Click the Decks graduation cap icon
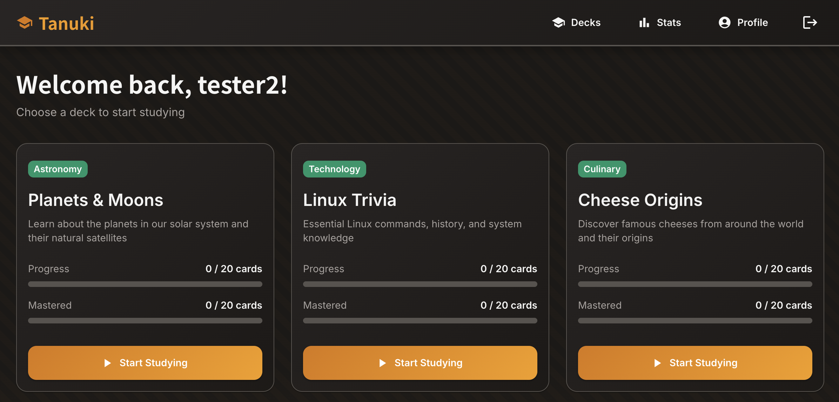The width and height of the screenshot is (839, 402). 558,23
